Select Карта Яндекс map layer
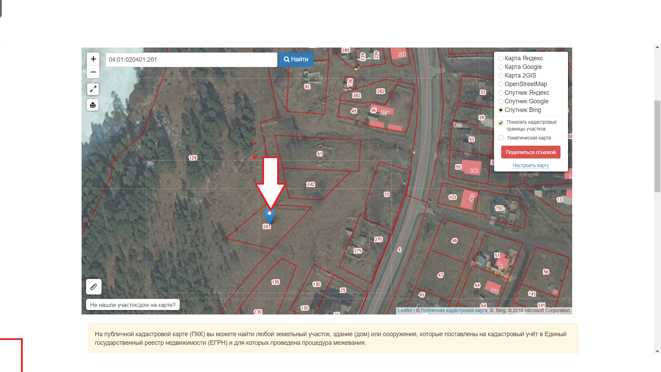Viewport: 661px width, 372px height. click(x=501, y=59)
